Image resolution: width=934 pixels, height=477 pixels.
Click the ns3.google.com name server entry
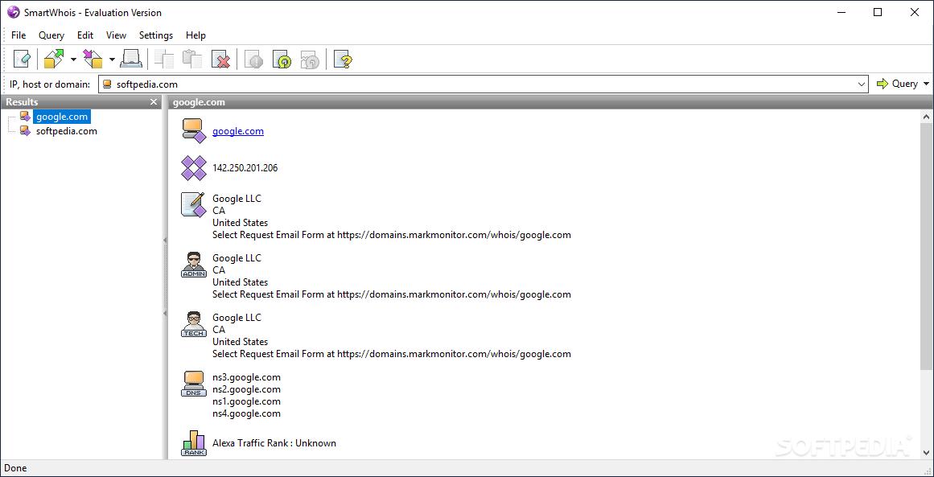click(246, 377)
